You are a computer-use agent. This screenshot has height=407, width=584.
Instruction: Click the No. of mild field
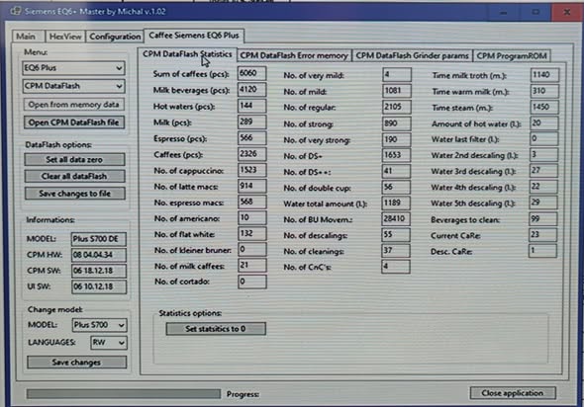coord(397,91)
